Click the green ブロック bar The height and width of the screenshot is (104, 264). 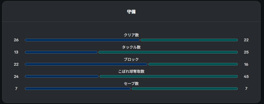(x=193, y=64)
